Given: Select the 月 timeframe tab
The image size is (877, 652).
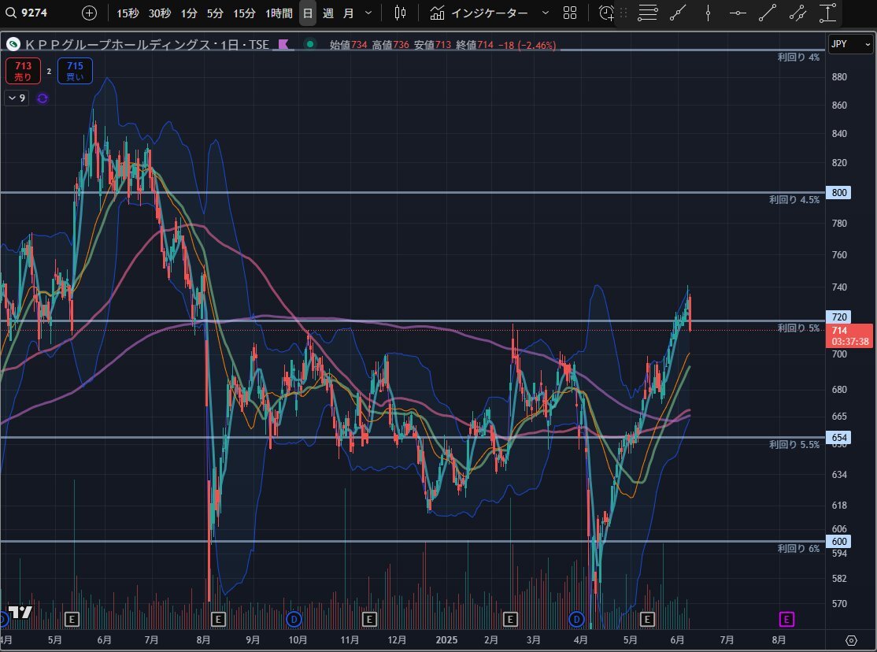Looking at the screenshot, I should click(348, 13).
